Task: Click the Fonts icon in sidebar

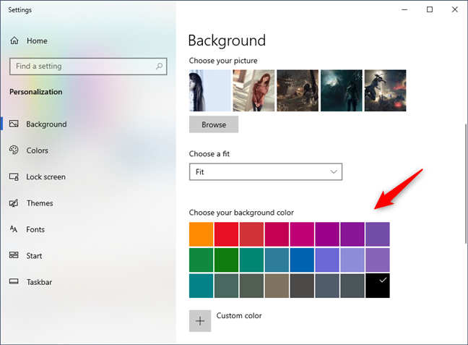Action: (x=14, y=229)
